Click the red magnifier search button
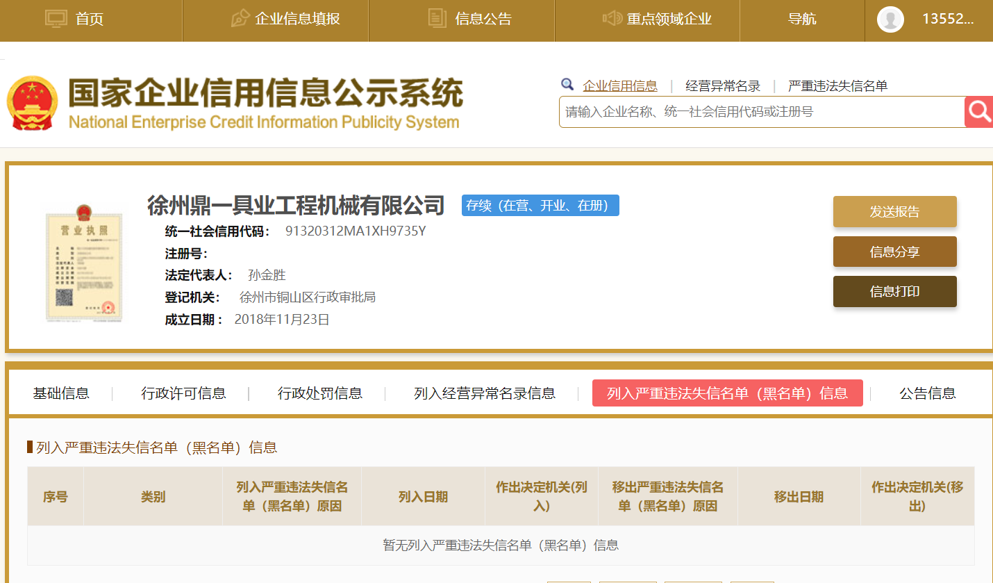Image resolution: width=993 pixels, height=583 pixels. coord(979,111)
